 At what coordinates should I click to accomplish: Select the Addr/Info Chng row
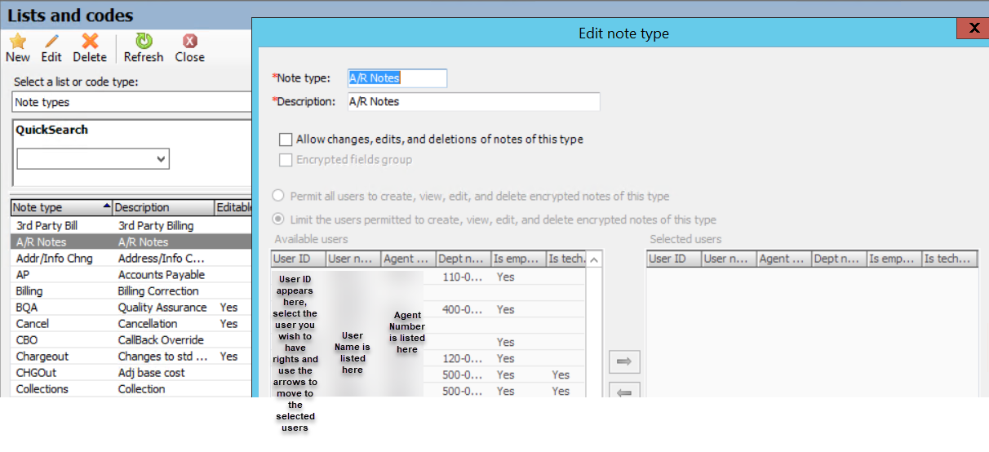pos(131,258)
